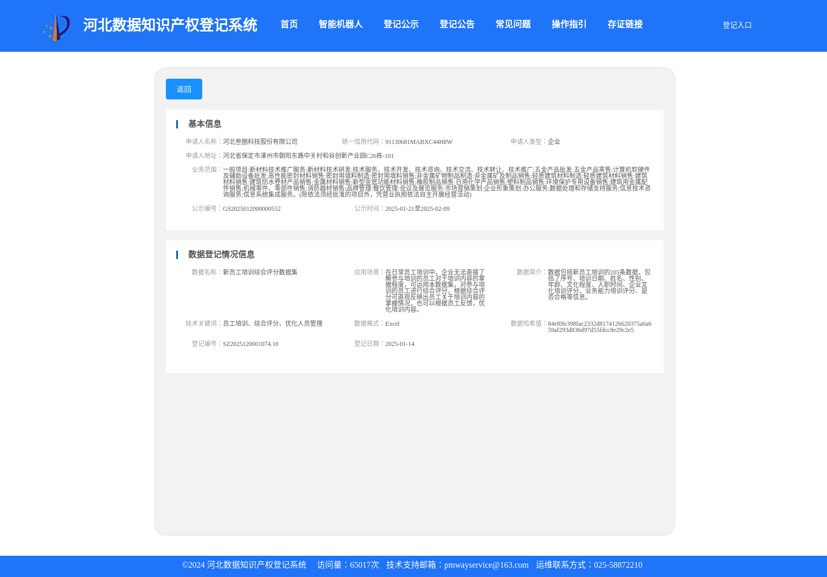Select applicant type value 企业

click(x=554, y=142)
